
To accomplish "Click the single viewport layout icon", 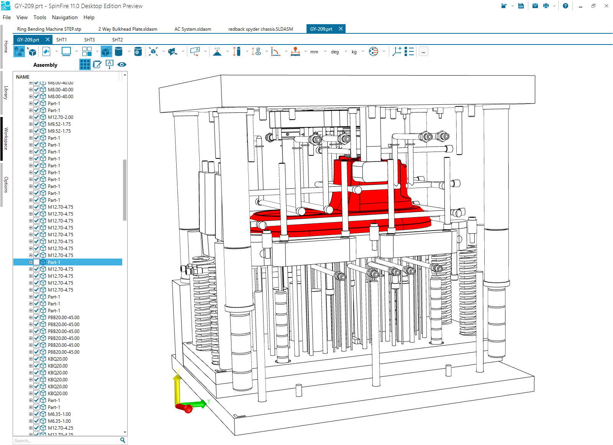I will (66, 51).
